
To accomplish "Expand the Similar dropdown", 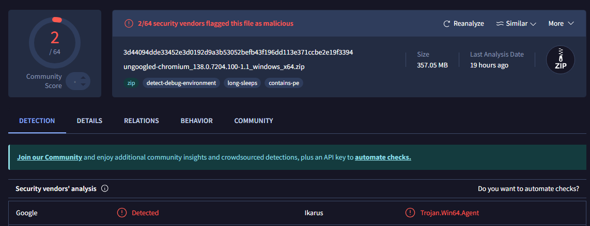I will 533,24.
